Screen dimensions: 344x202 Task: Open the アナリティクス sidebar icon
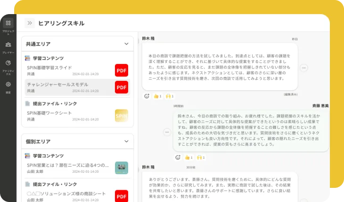coord(8,63)
